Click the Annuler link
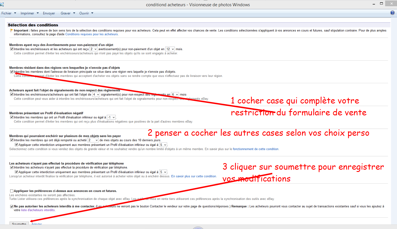Viewport: 397px width, 229px height. pos(36,224)
